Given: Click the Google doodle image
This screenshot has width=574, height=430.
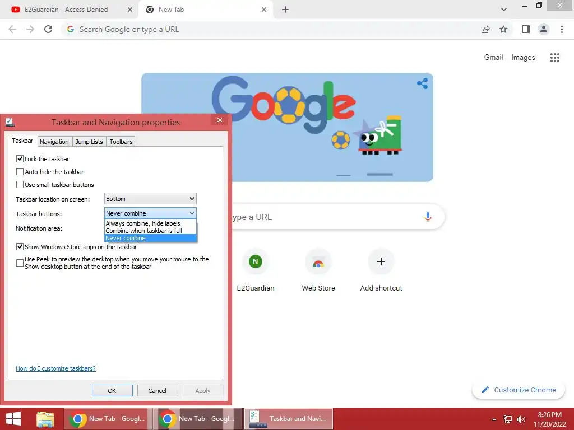Looking at the screenshot, I should click(288, 127).
